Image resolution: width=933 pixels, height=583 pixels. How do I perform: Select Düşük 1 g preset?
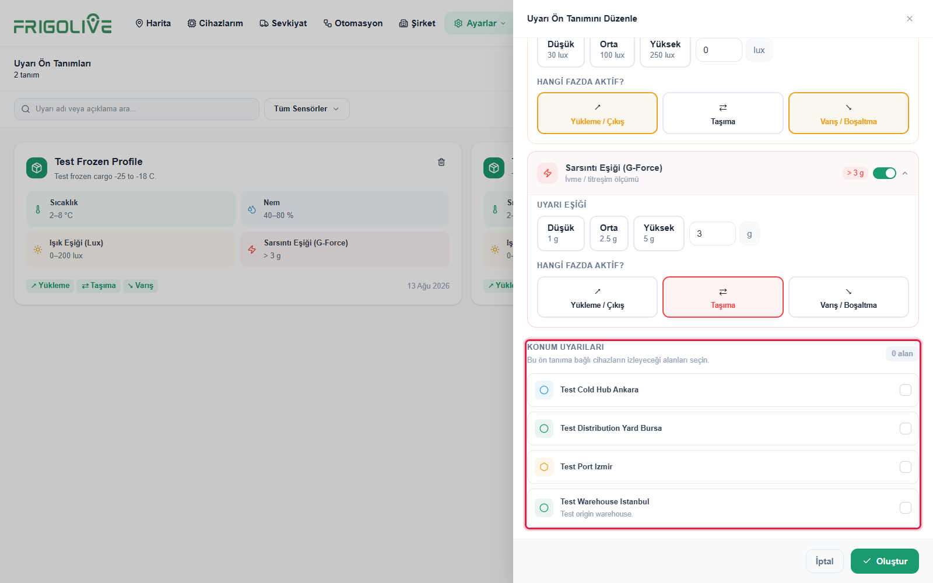(561, 234)
